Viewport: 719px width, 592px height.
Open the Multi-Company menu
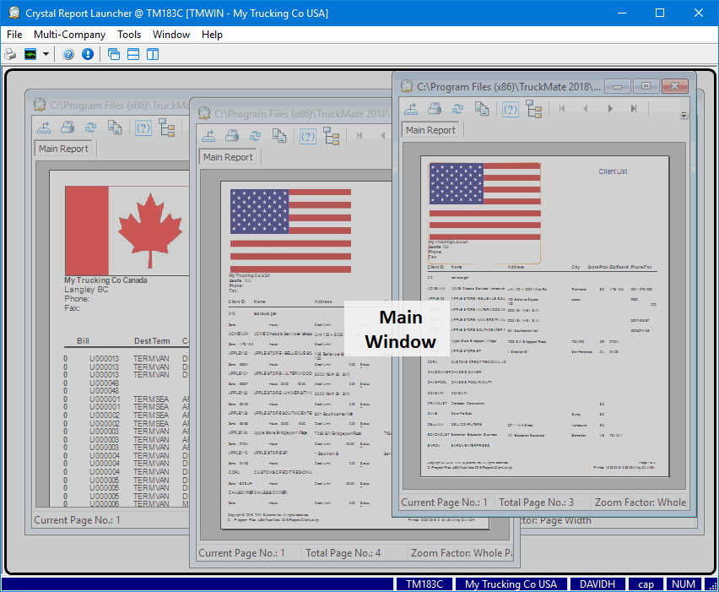click(x=69, y=35)
